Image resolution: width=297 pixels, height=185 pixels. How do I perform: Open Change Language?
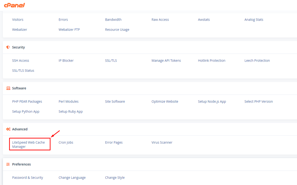point(72,178)
